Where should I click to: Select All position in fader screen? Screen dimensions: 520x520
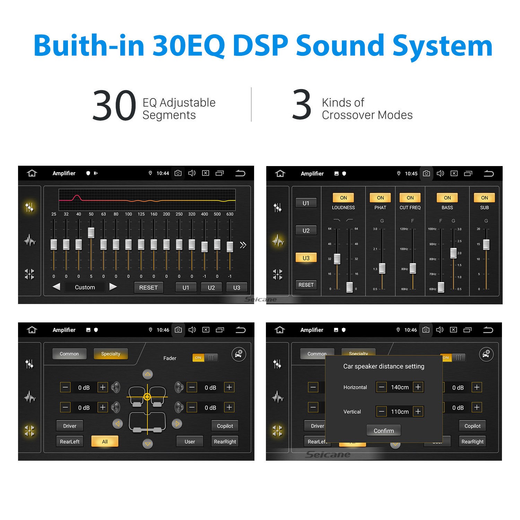point(105,442)
